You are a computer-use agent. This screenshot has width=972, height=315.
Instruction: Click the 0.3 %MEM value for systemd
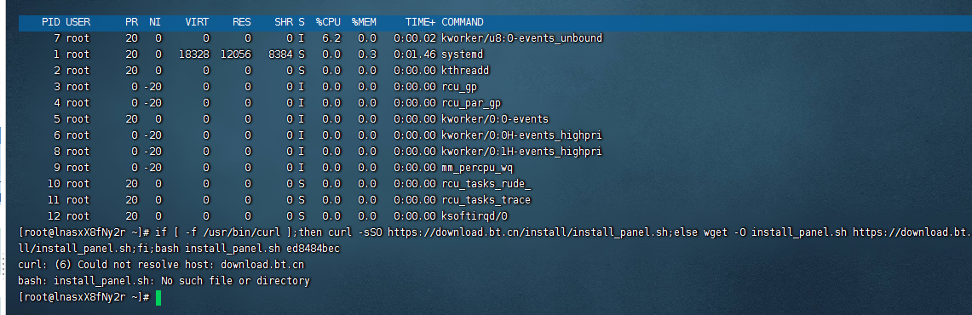coord(367,54)
